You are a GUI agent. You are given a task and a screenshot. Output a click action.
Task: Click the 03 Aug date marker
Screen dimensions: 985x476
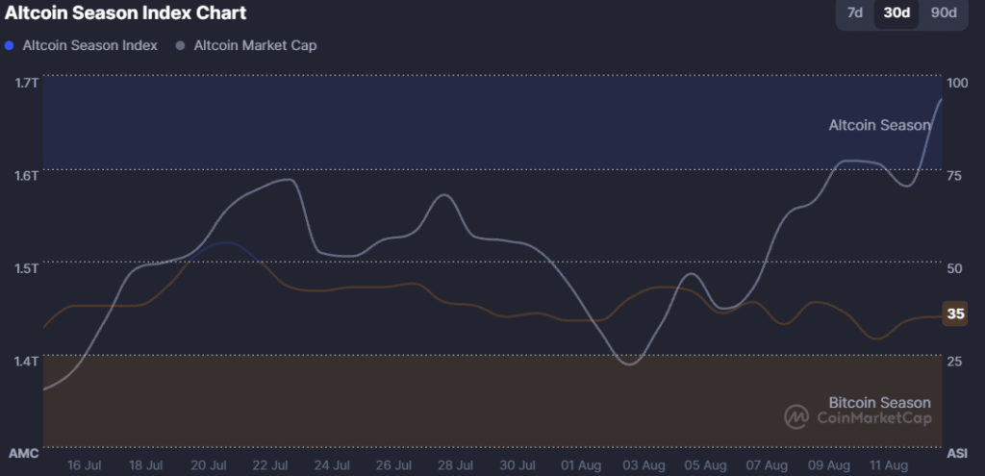click(644, 465)
